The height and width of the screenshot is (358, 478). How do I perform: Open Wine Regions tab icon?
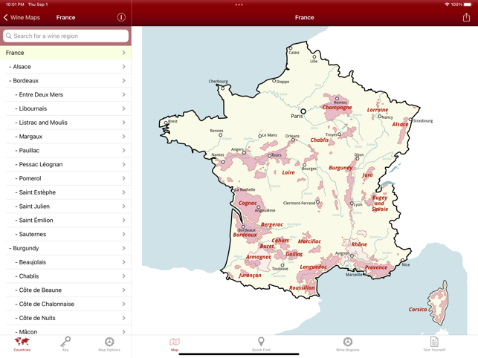(347, 343)
